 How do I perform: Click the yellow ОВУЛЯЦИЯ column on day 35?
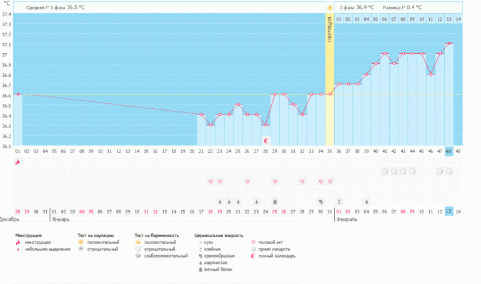[330, 79]
